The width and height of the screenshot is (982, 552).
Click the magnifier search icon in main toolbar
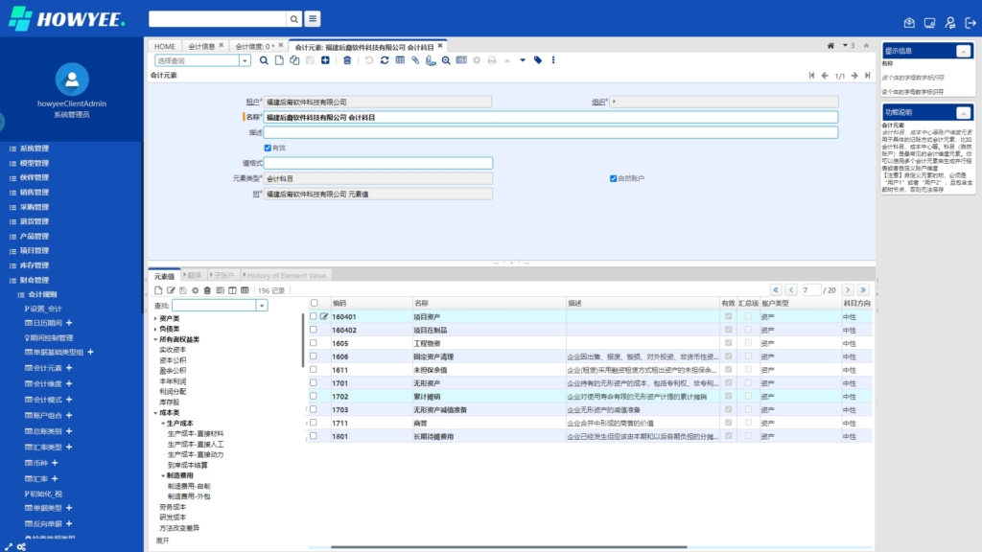pyautogui.click(x=264, y=60)
